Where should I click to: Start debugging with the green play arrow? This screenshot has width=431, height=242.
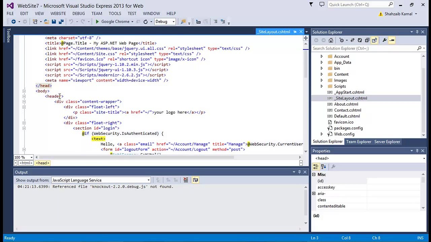[x=97, y=22]
